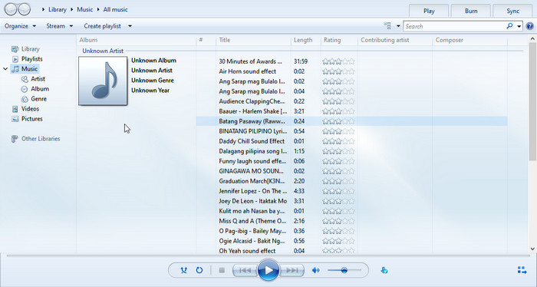Click Create playlist button

[102, 26]
